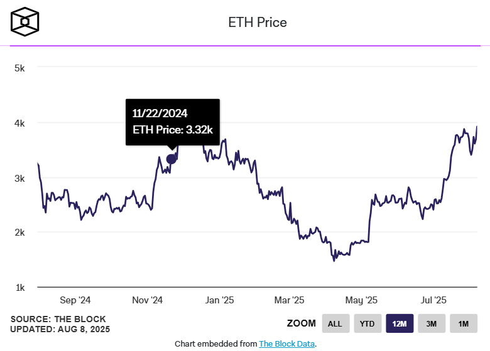
Task: Click The Block cube logo
Action: click(x=26, y=22)
